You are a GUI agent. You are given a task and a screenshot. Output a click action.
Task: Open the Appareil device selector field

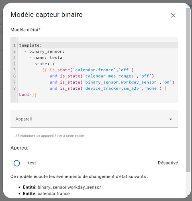click(x=94, y=119)
